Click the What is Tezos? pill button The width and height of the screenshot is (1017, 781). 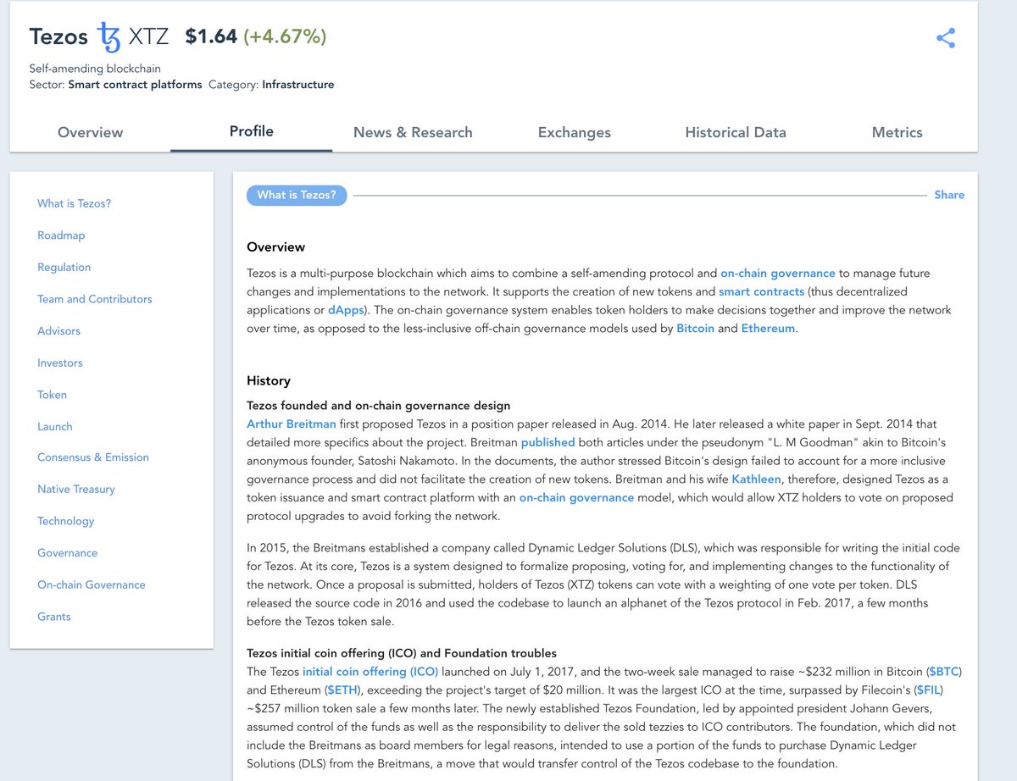(297, 195)
